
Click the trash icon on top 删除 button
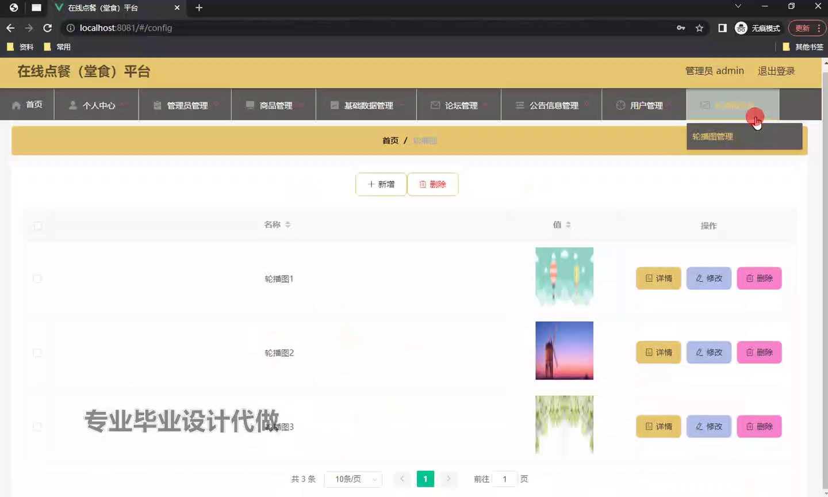point(423,184)
